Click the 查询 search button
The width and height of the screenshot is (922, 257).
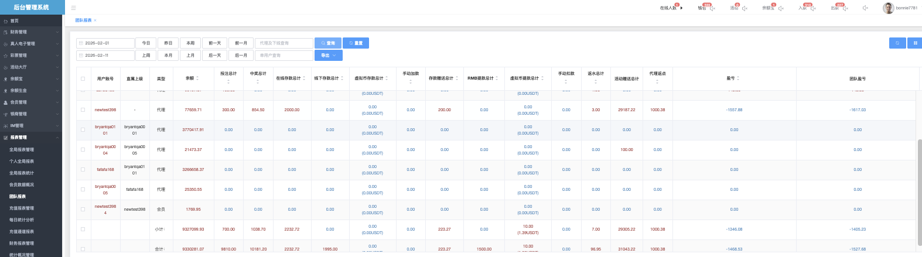(x=328, y=43)
